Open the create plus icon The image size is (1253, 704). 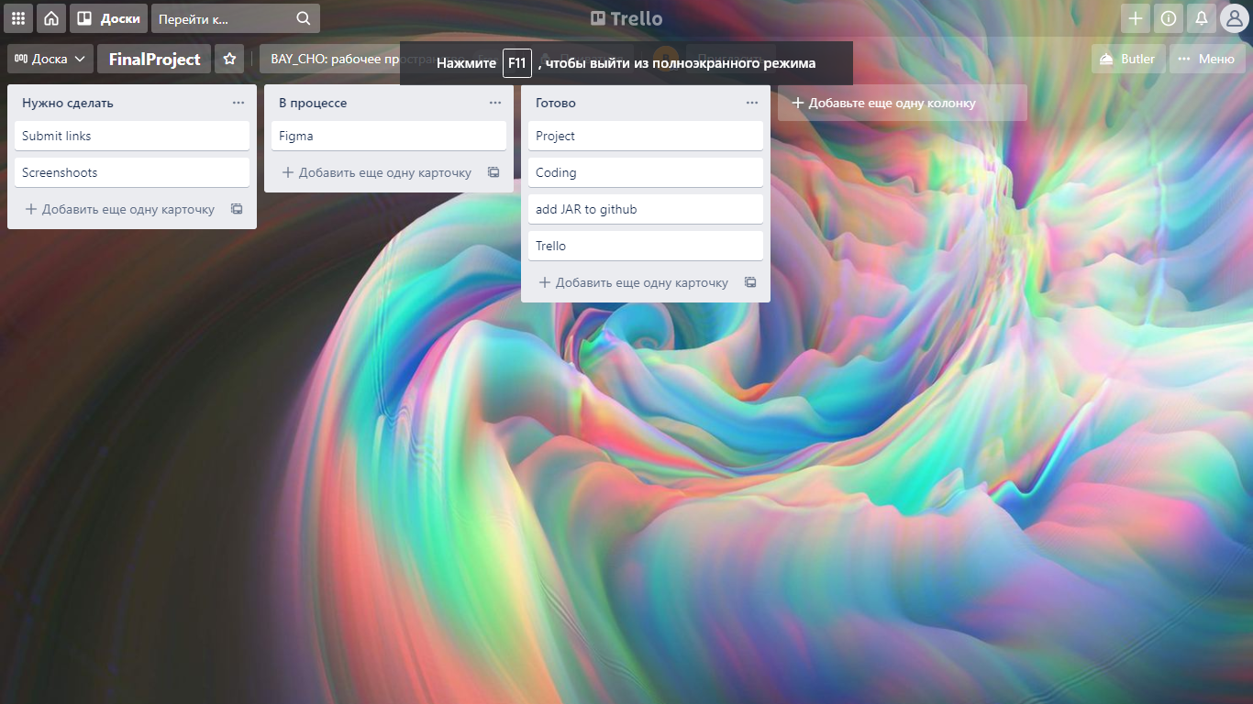pos(1135,17)
